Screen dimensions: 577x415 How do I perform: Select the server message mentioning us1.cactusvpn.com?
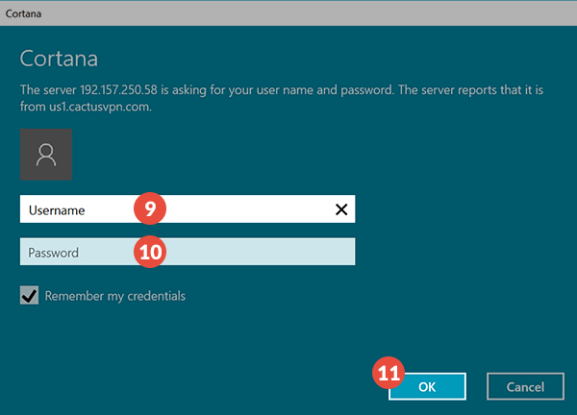click(x=282, y=98)
